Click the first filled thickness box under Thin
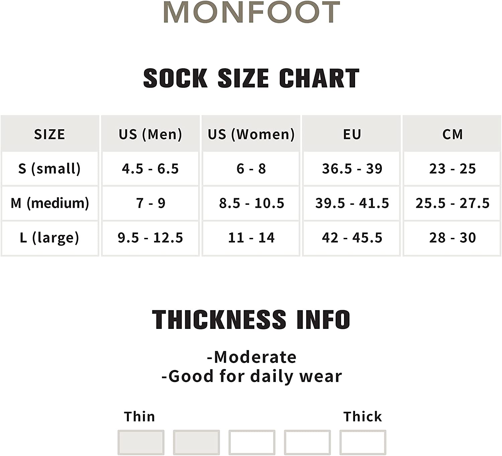The height and width of the screenshot is (456, 502). [141, 442]
